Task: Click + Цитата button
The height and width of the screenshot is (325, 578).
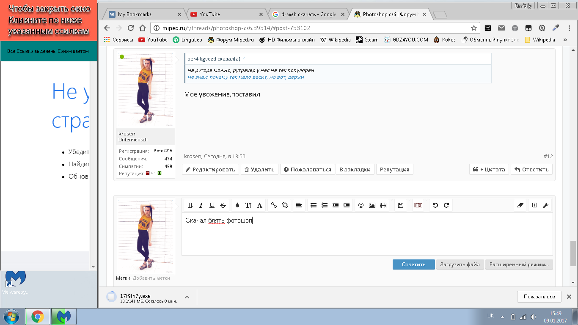Action: tap(489, 169)
